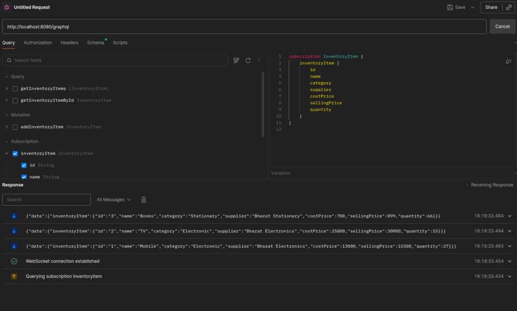The image size is (517, 311).
Task: Open the All Messages dropdown
Action: pyautogui.click(x=113, y=200)
